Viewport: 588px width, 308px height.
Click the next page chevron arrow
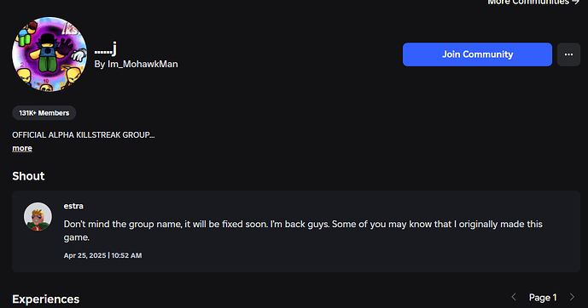pyautogui.click(x=572, y=297)
